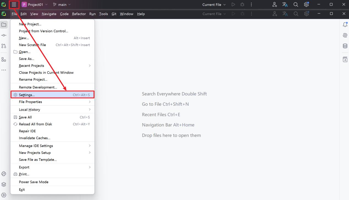The width and height of the screenshot is (349, 200).
Task: Open the Project tool window folder icon
Action: tap(4, 25)
